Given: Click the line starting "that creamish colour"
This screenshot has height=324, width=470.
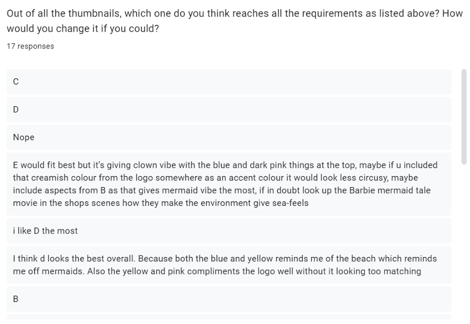Looking at the screenshot, I should pos(215,177).
